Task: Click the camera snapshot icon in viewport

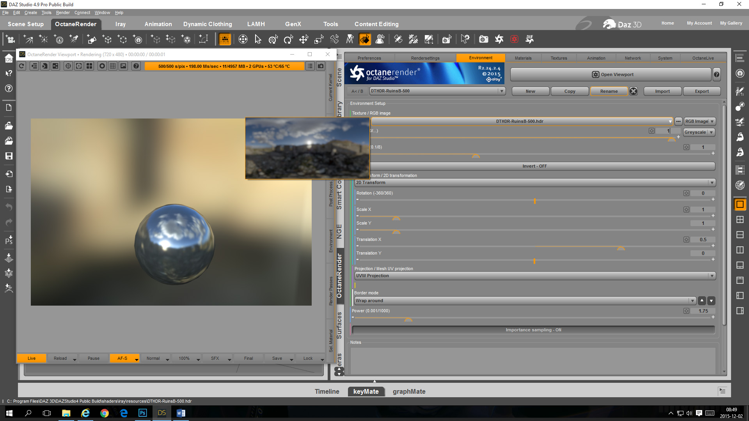Action: [321, 66]
